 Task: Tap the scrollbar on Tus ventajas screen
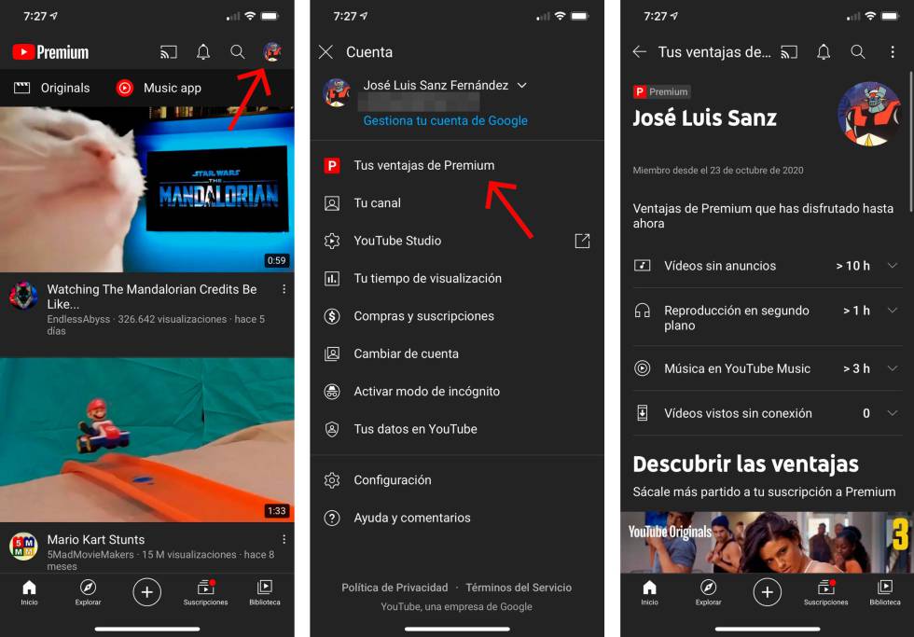(x=910, y=141)
